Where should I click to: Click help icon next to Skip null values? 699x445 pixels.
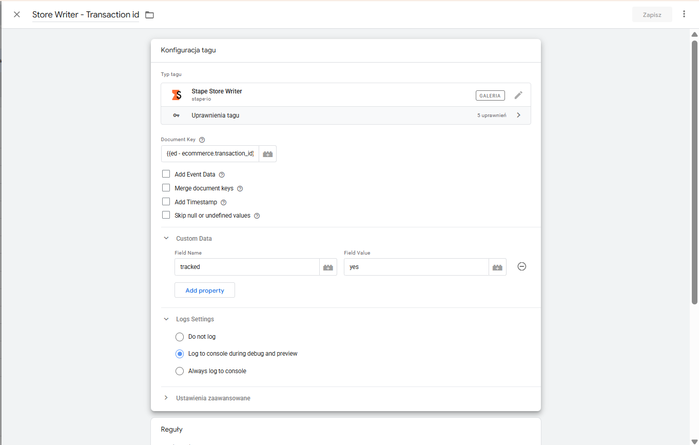pyautogui.click(x=257, y=216)
